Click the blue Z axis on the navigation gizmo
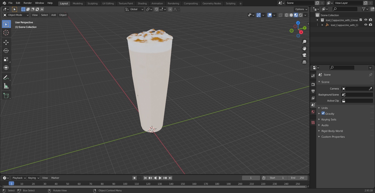 (298, 23)
